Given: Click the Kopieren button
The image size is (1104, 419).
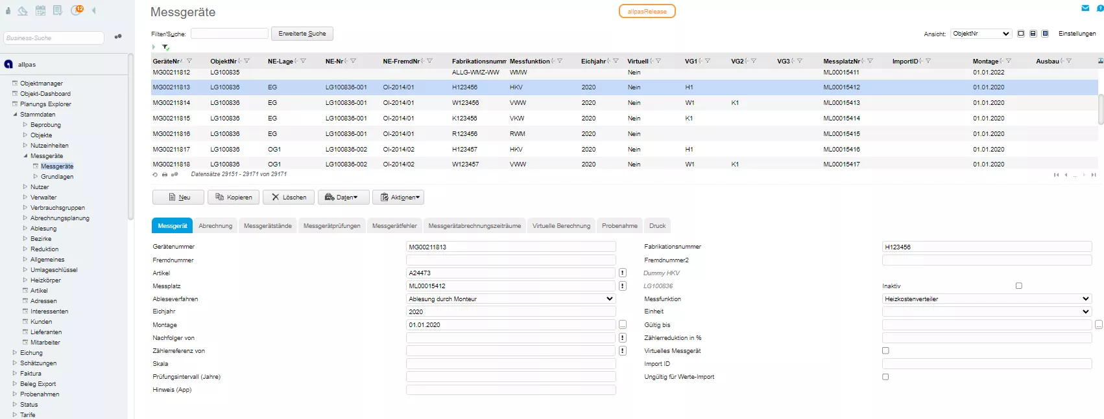Looking at the screenshot, I should tap(234, 198).
